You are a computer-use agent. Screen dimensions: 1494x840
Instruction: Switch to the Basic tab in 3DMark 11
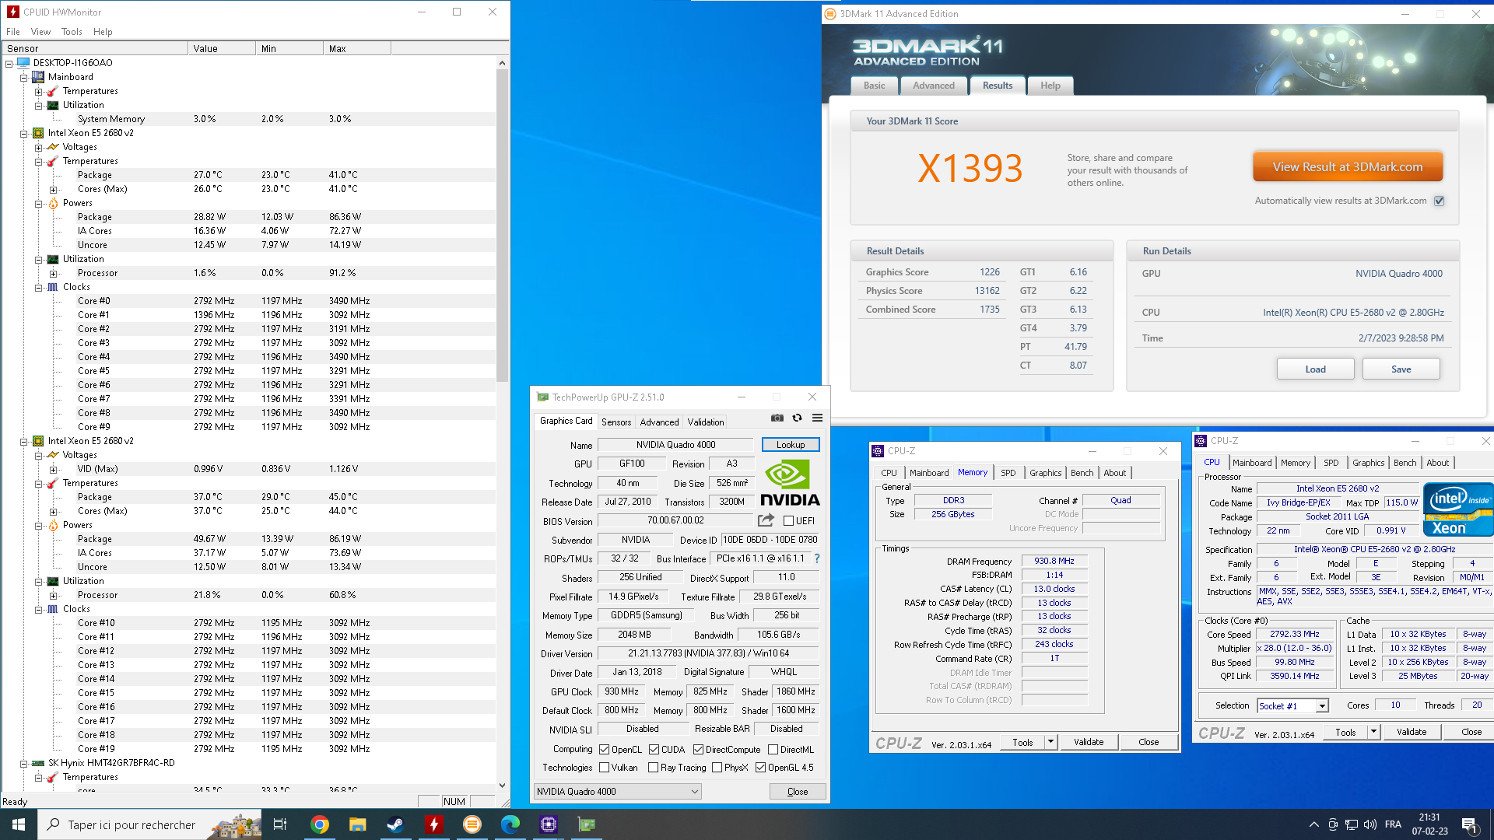point(874,86)
